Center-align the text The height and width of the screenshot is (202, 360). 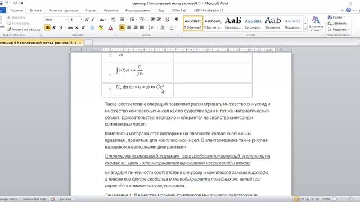(129, 27)
